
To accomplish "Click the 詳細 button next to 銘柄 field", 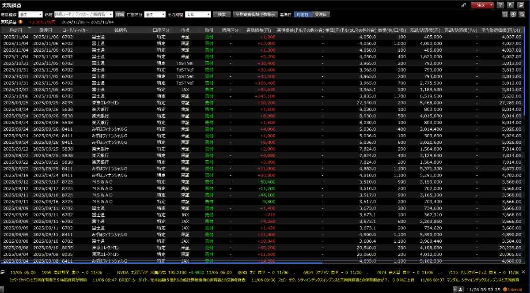I will [x=120, y=15].
